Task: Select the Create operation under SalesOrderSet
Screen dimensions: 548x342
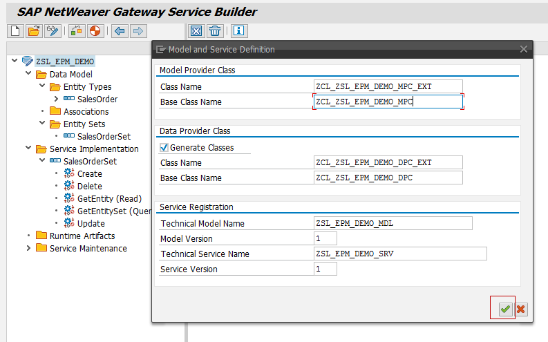Action: point(89,174)
